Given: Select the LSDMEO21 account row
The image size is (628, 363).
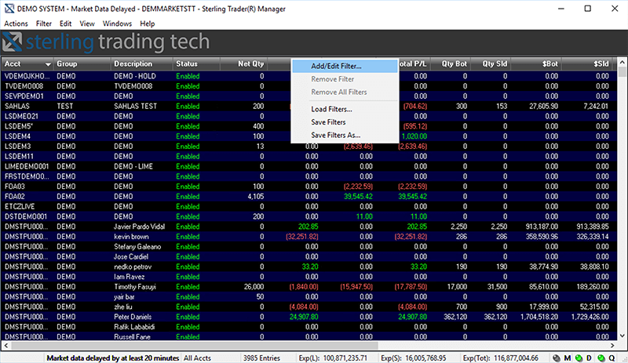Looking at the screenshot, I should point(309,116).
